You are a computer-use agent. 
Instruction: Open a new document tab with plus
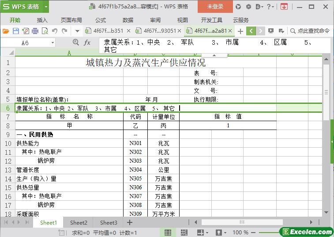tap(240, 31)
